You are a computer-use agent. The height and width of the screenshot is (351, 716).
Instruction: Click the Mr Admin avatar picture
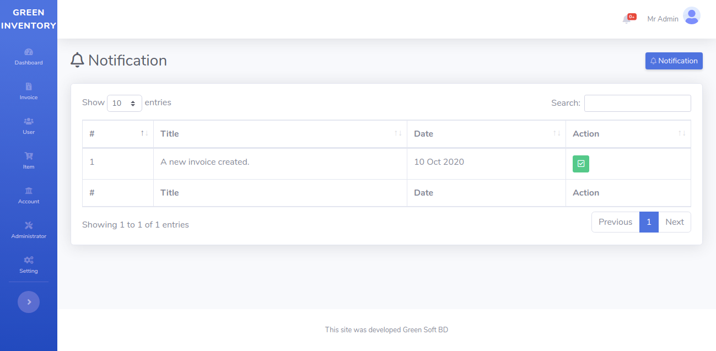(x=691, y=16)
